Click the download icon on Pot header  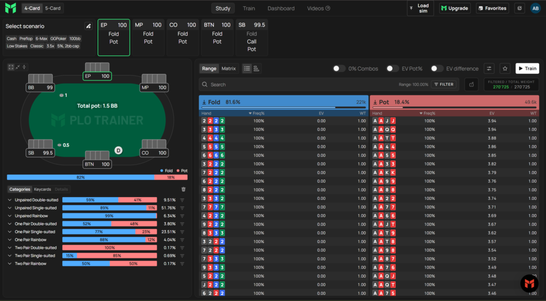coord(375,102)
